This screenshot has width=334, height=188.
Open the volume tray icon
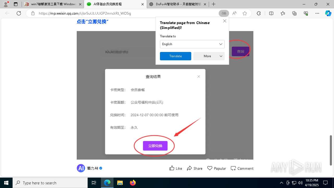point(300,183)
